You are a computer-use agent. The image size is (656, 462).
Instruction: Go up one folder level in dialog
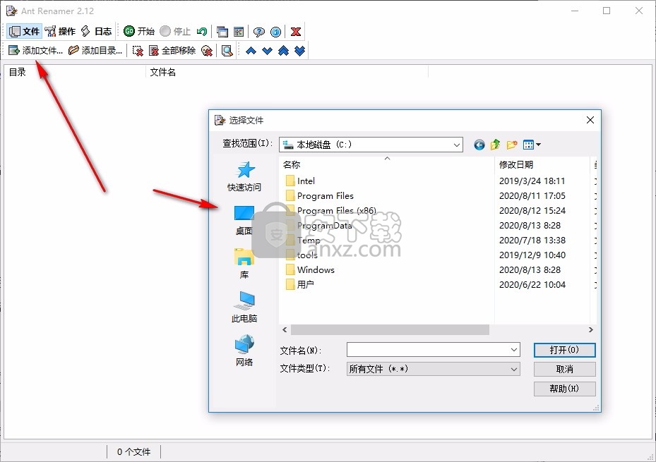pos(495,145)
